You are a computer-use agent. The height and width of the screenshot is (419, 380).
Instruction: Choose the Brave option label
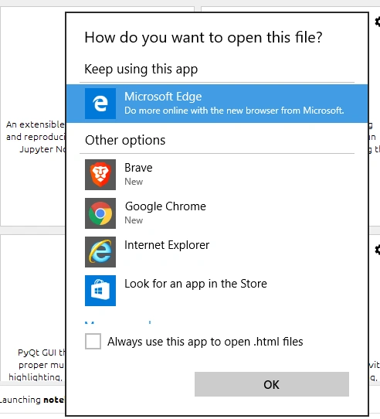pyautogui.click(x=138, y=168)
